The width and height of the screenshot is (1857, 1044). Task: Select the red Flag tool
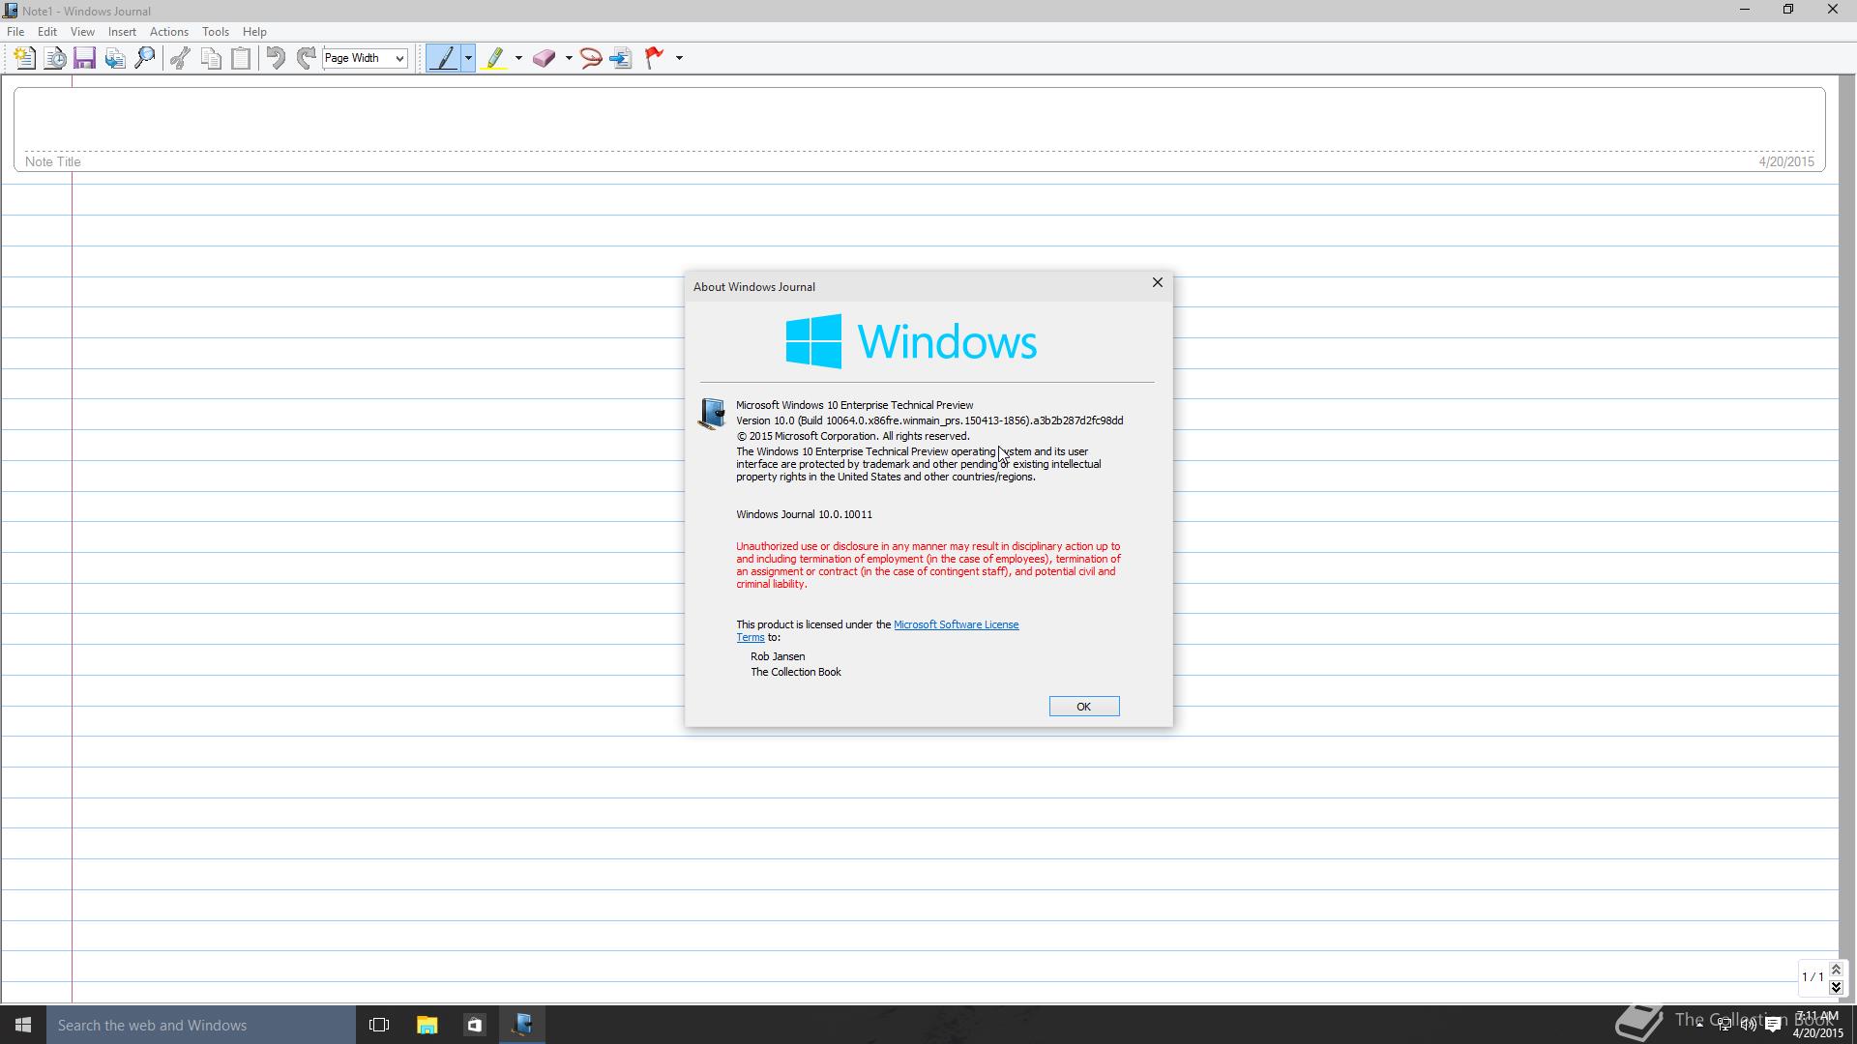pyautogui.click(x=655, y=58)
